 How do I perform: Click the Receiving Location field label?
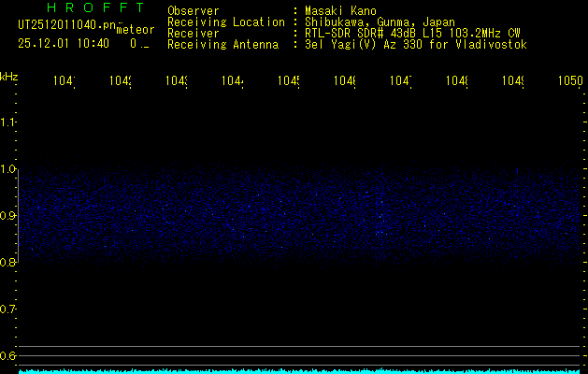226,22
